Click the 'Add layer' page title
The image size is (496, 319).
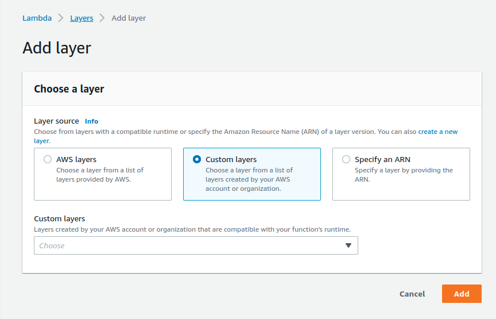57,48
